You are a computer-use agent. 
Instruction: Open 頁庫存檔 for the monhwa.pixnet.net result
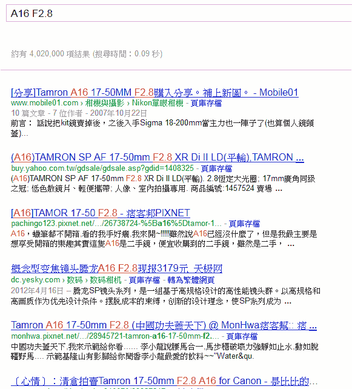click(242, 336)
